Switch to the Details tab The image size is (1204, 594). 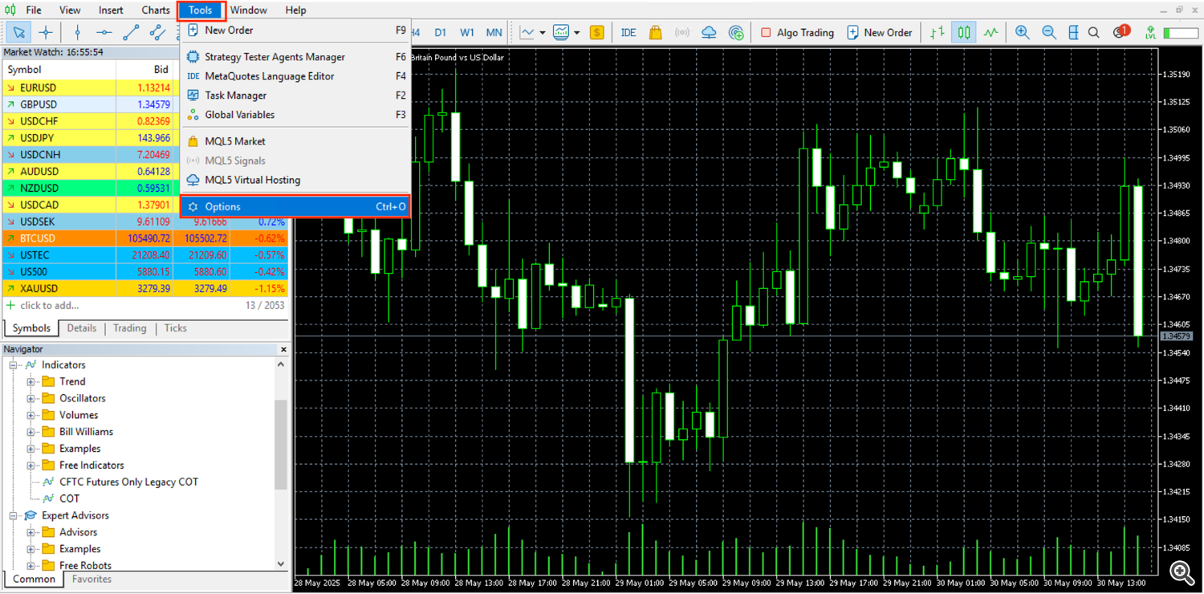point(81,328)
